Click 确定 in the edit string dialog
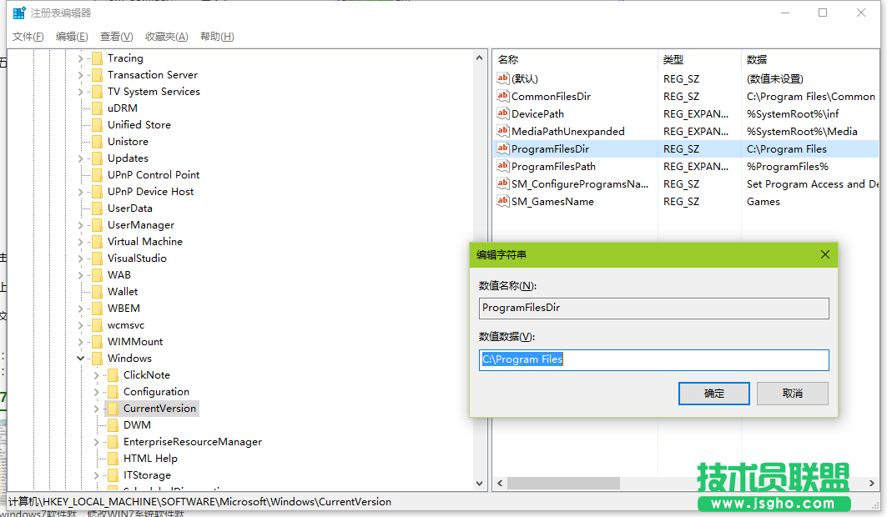Screen dimensions: 887x517 [x=713, y=393]
